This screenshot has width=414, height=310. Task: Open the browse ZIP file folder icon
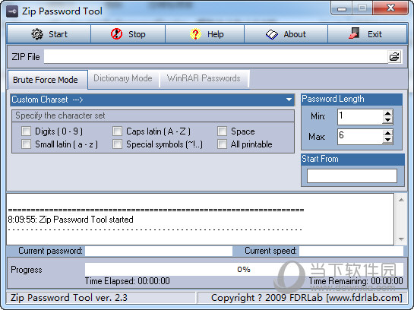394,56
